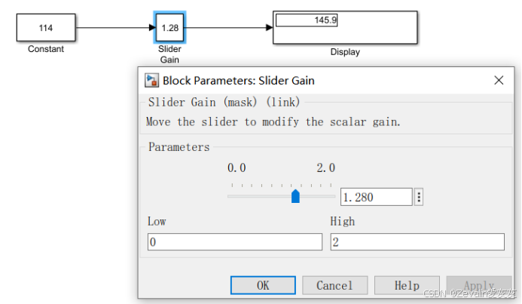522x304 pixels.
Task: Open Help for Slider Gain
Action: 407,285
